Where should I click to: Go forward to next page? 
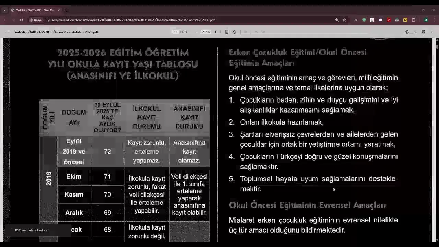(x=13, y=20)
